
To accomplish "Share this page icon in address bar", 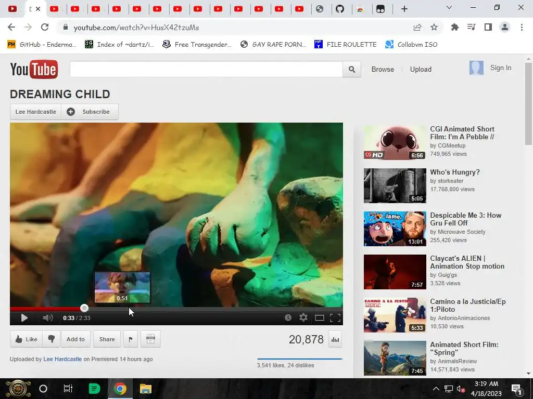I will (x=417, y=28).
